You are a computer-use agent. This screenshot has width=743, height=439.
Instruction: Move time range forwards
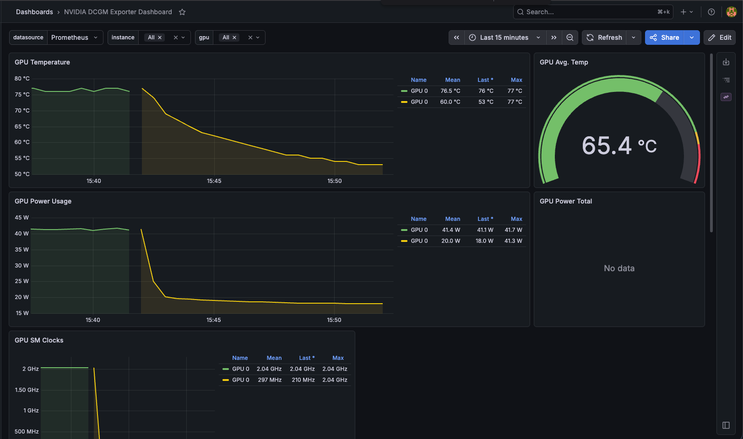554,37
